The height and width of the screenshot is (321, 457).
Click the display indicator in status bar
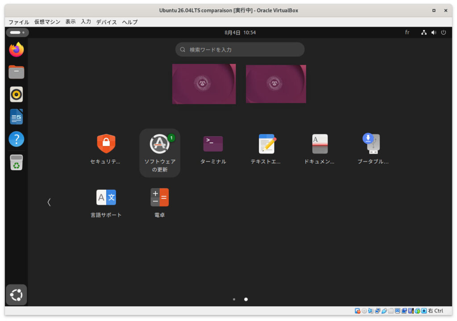click(398, 311)
